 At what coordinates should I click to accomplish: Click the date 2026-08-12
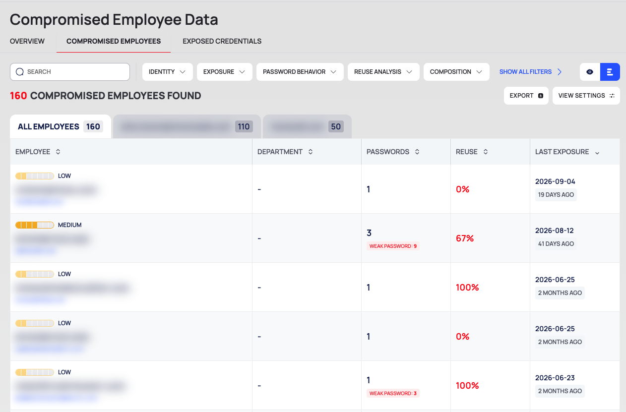[555, 231]
